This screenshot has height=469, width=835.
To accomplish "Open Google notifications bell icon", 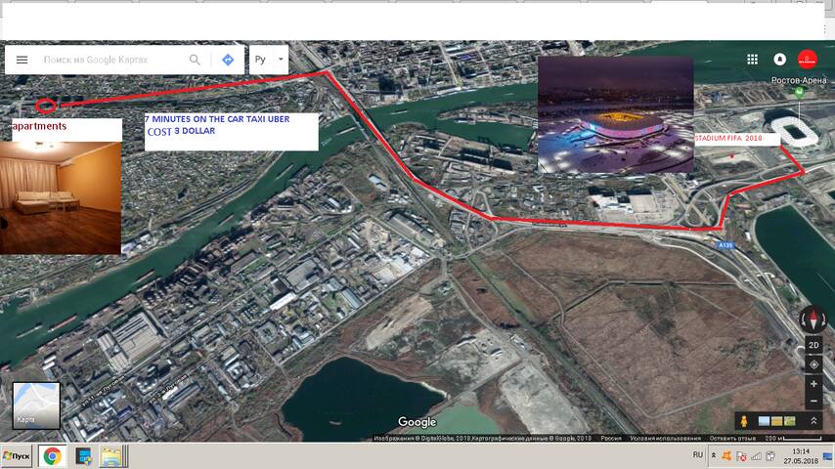I will tap(779, 59).
